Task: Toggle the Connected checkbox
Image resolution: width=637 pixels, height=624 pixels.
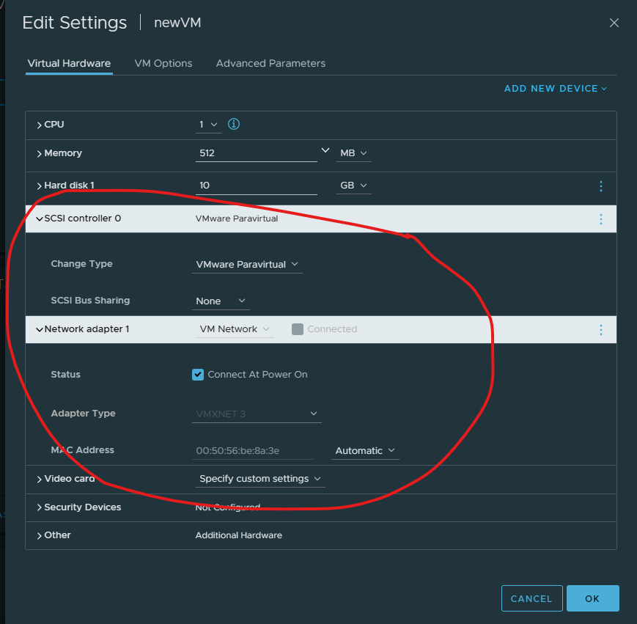Action: pyautogui.click(x=298, y=329)
